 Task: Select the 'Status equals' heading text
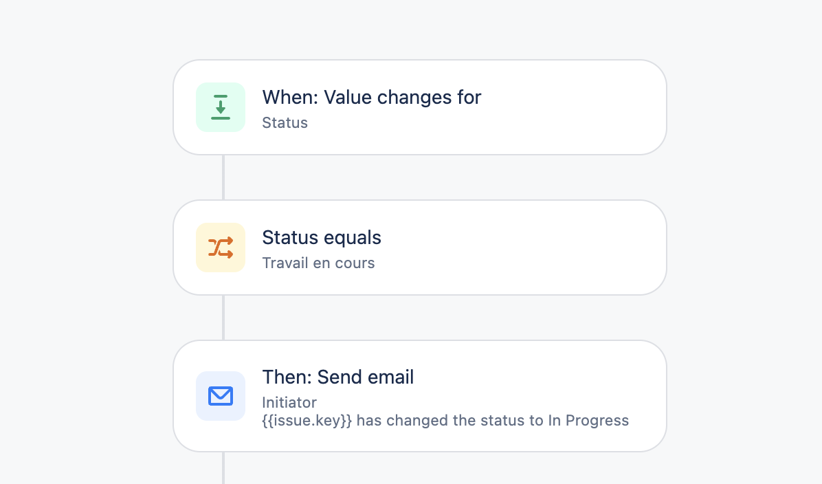click(x=321, y=237)
